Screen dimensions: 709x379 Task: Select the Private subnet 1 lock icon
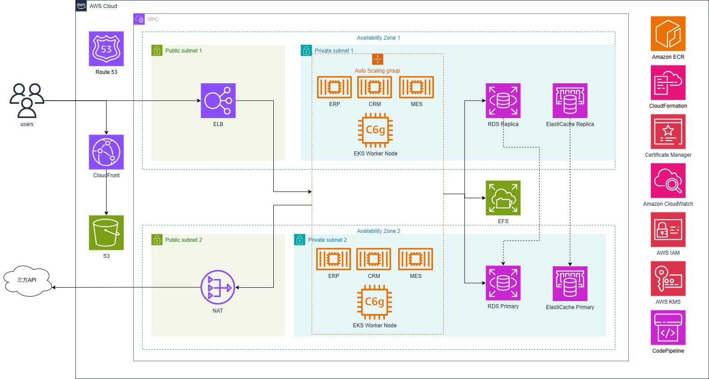pyautogui.click(x=306, y=50)
